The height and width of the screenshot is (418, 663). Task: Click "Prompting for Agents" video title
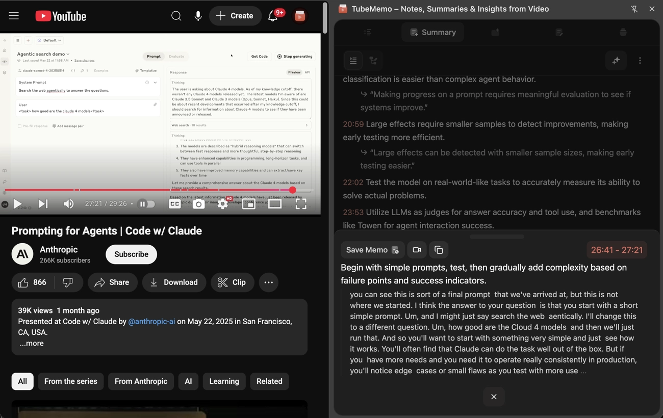click(x=107, y=231)
